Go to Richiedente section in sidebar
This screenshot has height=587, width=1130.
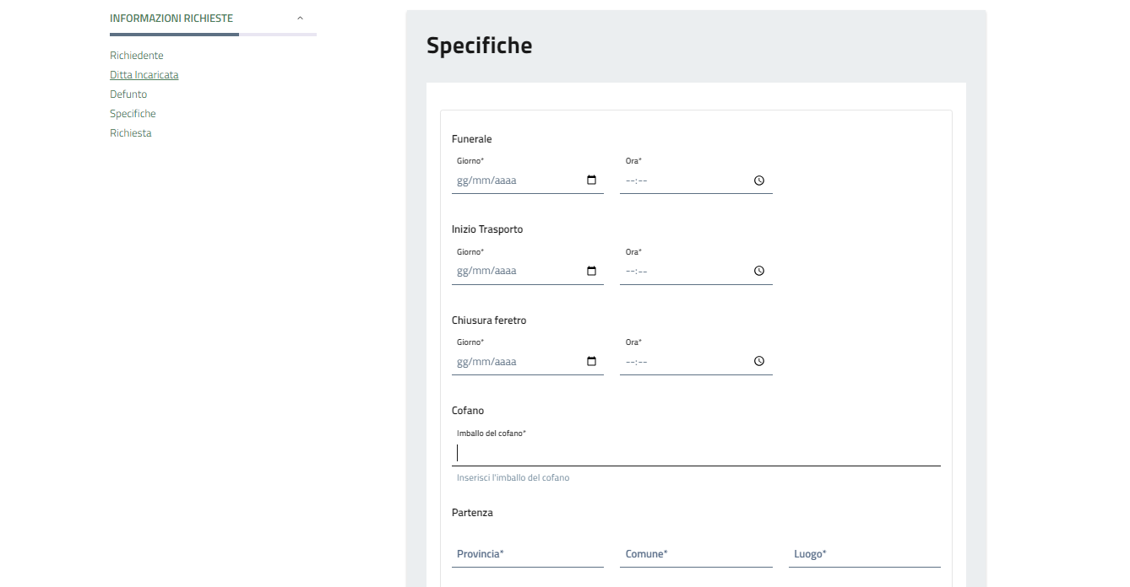click(x=137, y=56)
